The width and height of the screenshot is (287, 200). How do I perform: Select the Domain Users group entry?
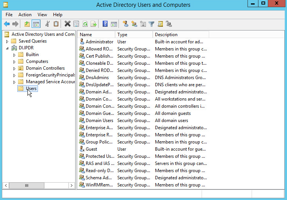[x=99, y=121]
